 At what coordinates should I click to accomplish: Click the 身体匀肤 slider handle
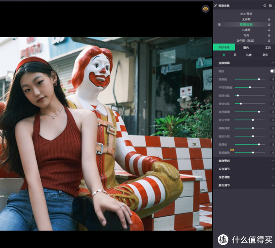(x=241, y=104)
